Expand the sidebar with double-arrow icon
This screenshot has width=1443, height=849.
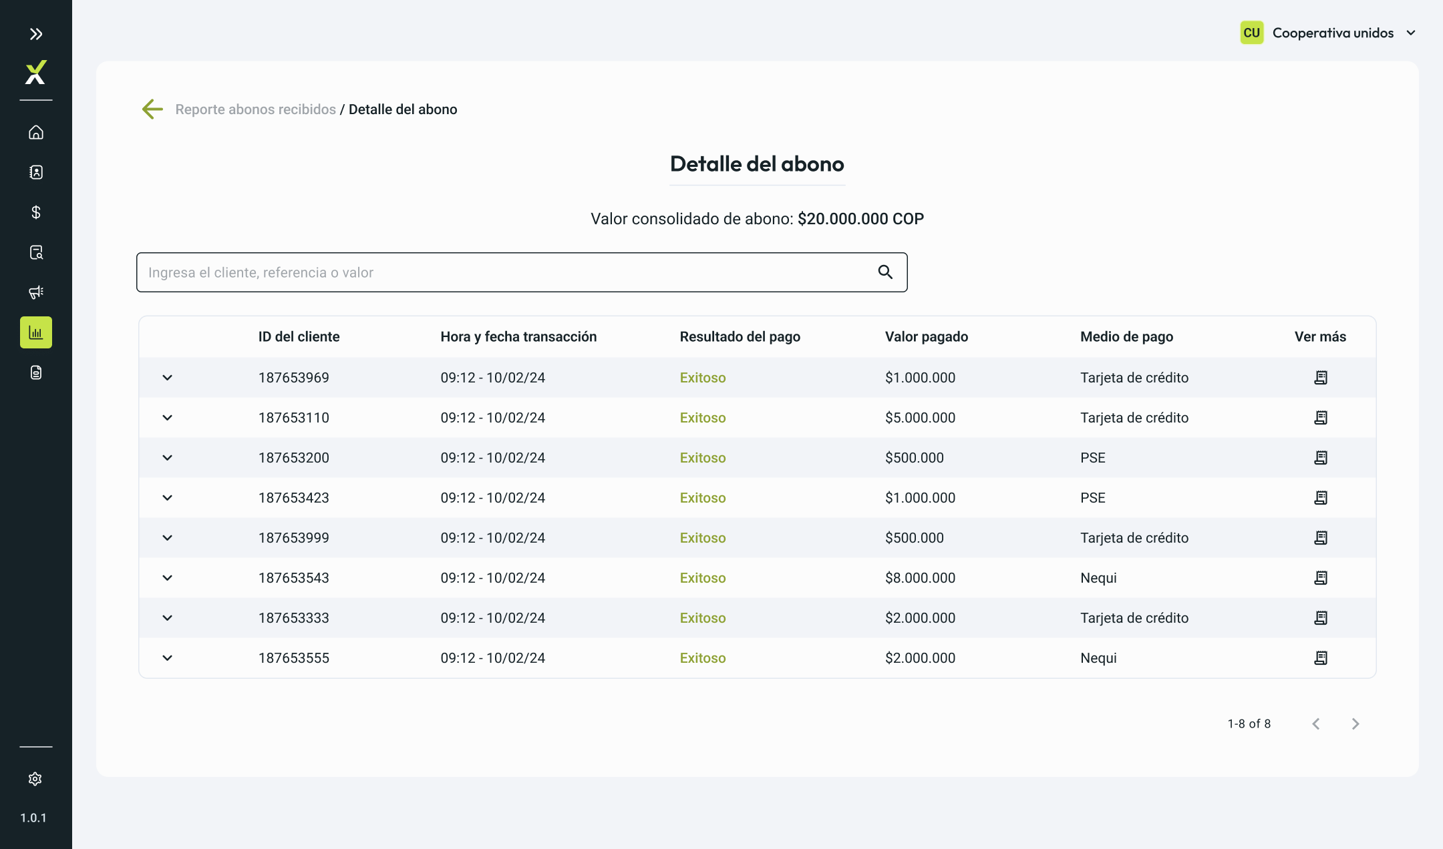point(36,34)
